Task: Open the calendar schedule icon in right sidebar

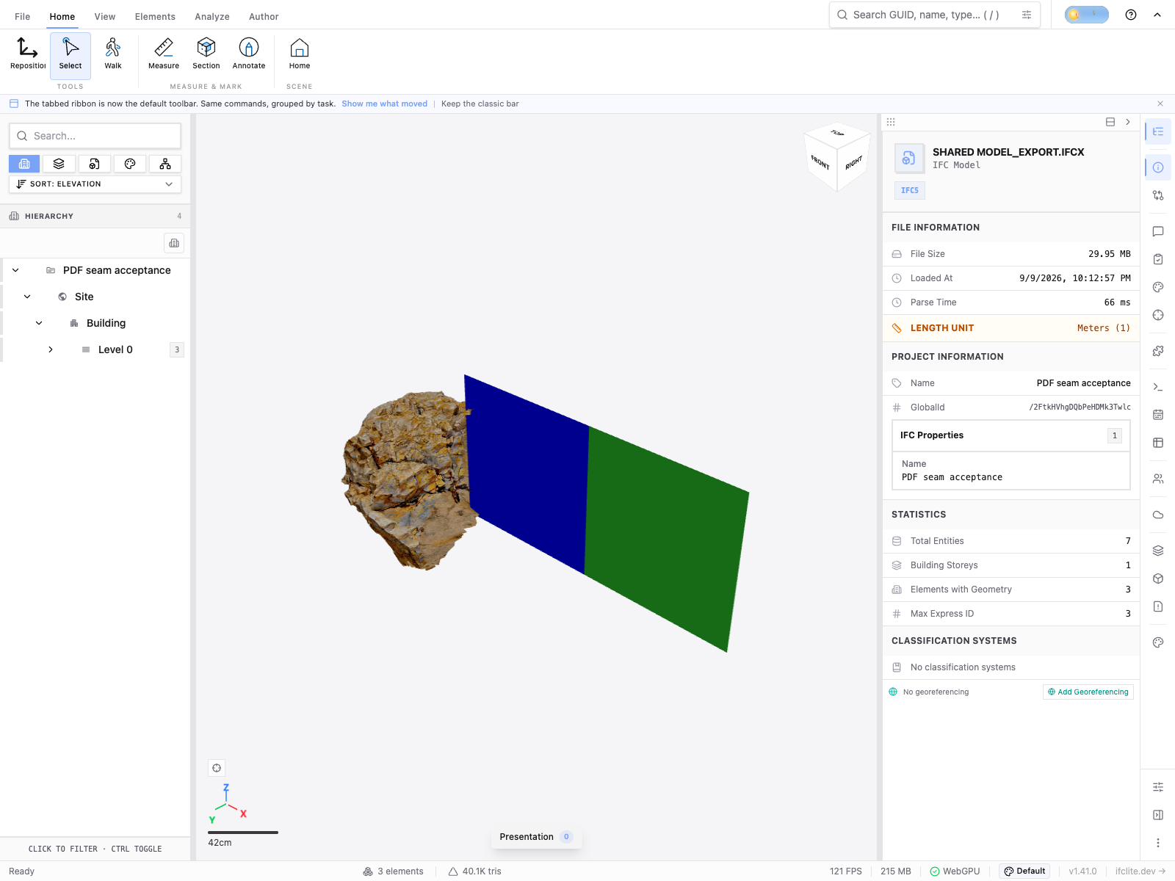Action: 1158,415
